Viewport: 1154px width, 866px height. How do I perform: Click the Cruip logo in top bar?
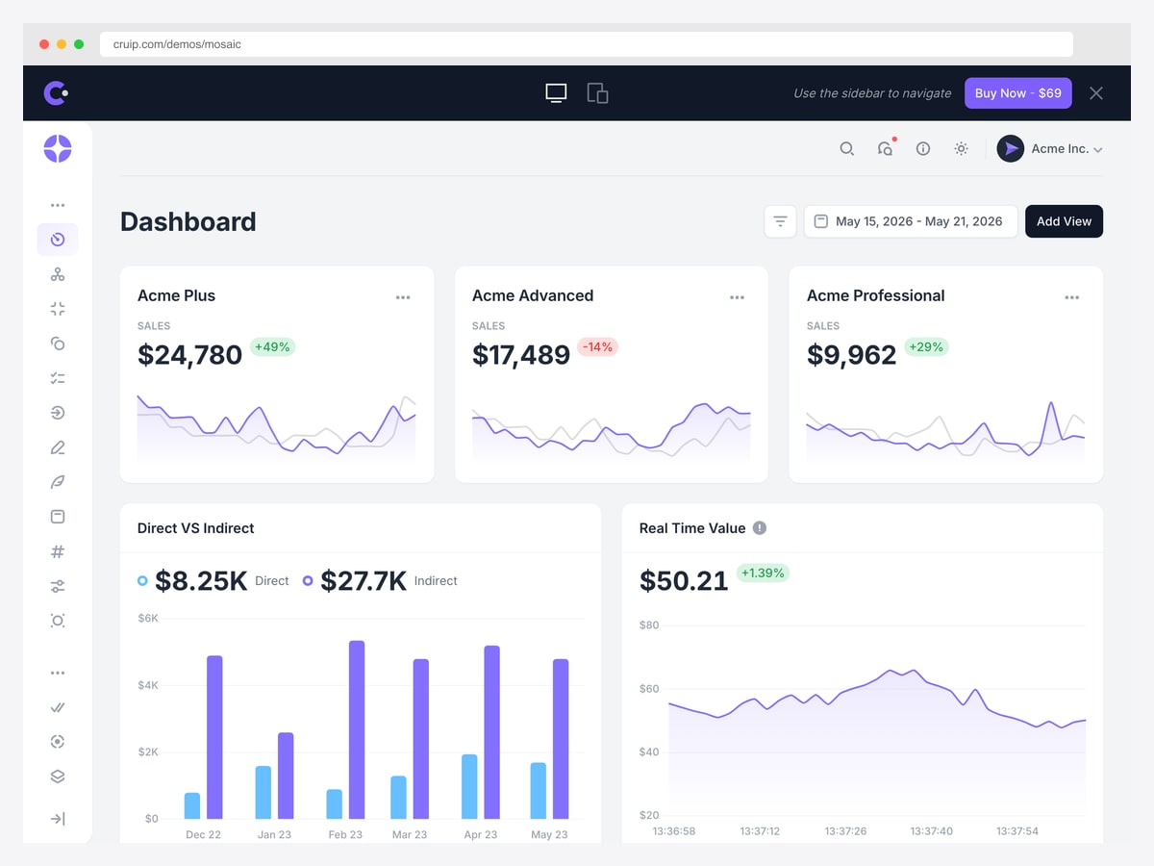coord(56,92)
